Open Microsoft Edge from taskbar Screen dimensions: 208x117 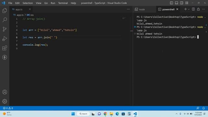[117, 114]
